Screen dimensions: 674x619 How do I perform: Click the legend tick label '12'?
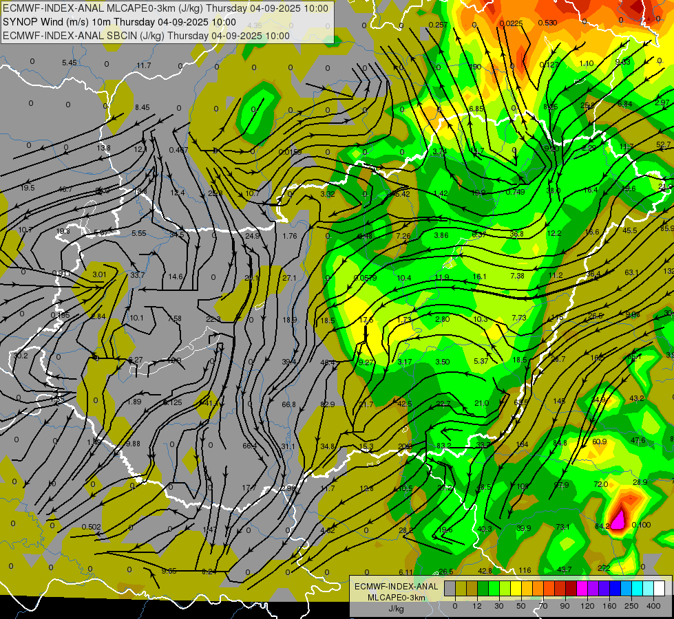pos(477,606)
